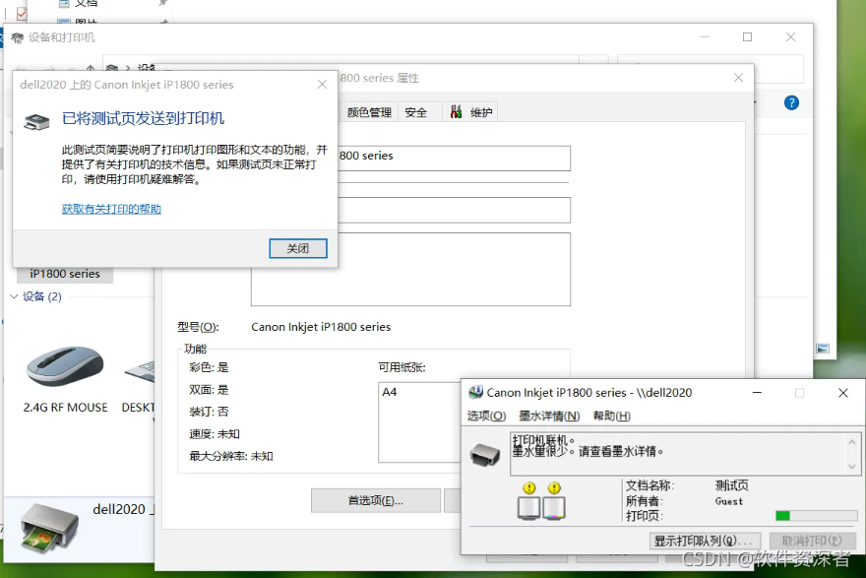Maximize the 设备和打印机 window
Viewport: 866px width, 578px height.
point(747,37)
